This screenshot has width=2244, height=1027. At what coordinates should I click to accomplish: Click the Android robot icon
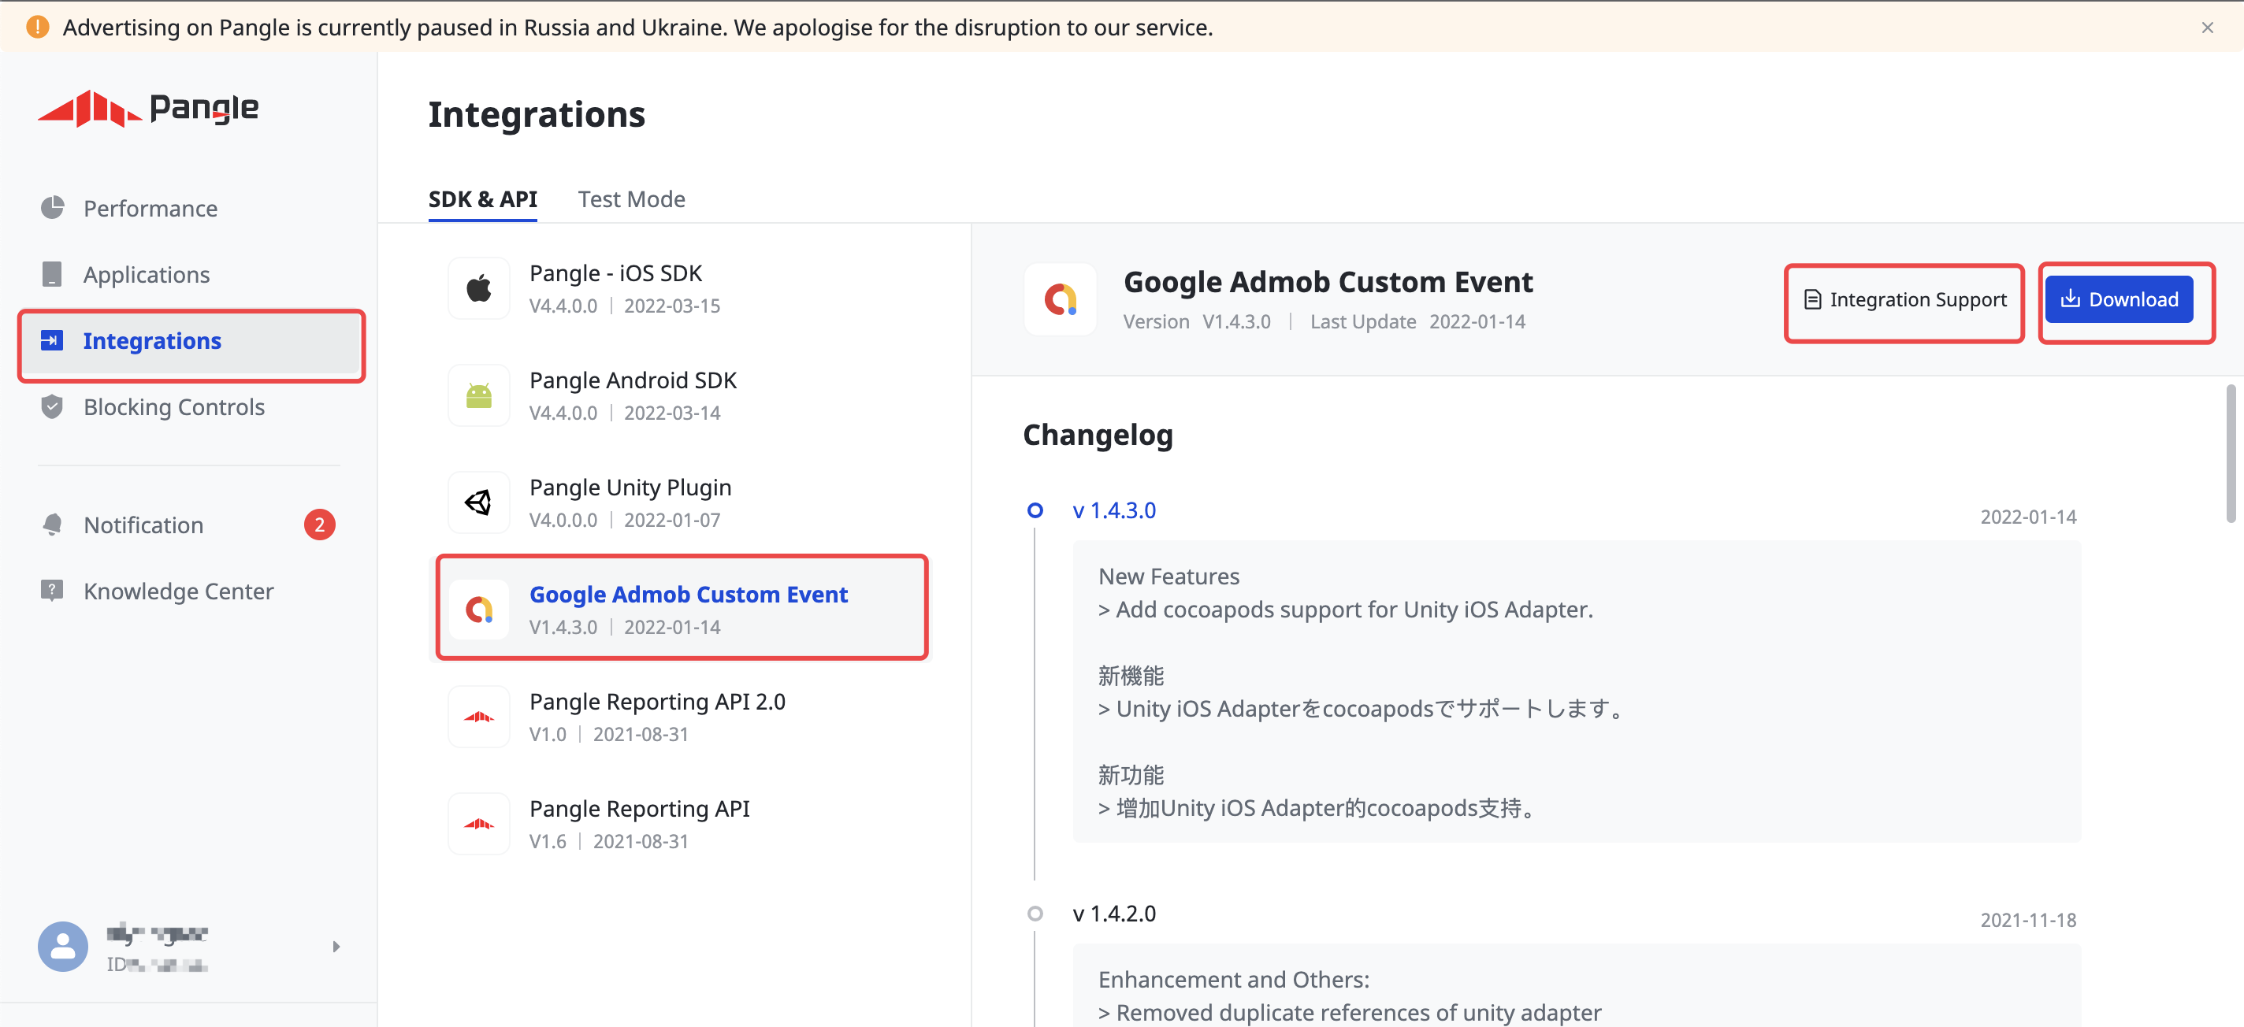pyautogui.click(x=478, y=395)
